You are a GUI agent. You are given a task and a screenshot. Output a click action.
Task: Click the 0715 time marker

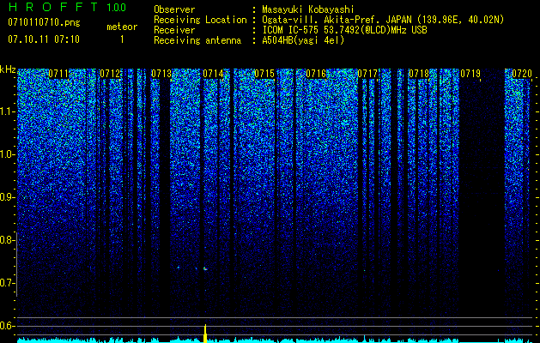pos(264,74)
